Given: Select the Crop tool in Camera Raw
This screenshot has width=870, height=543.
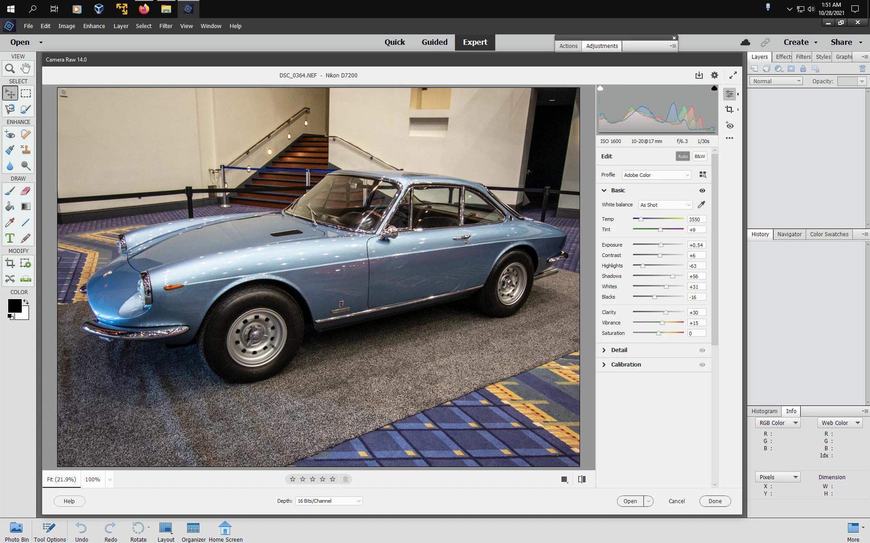Looking at the screenshot, I should (729, 110).
